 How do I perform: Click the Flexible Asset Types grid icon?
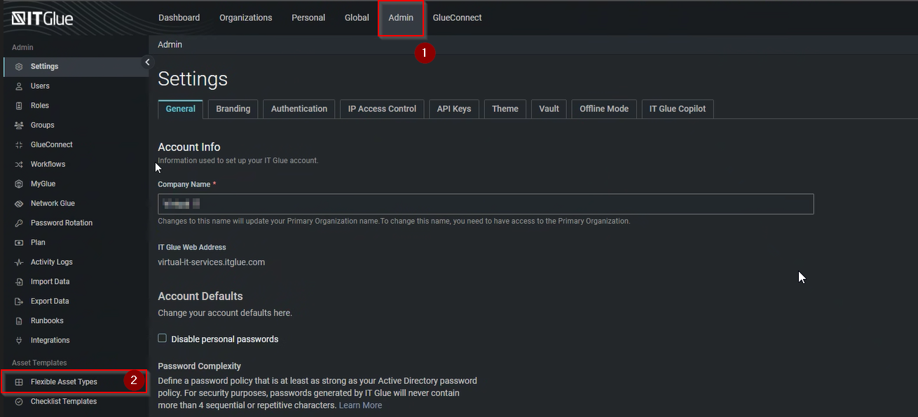click(19, 382)
